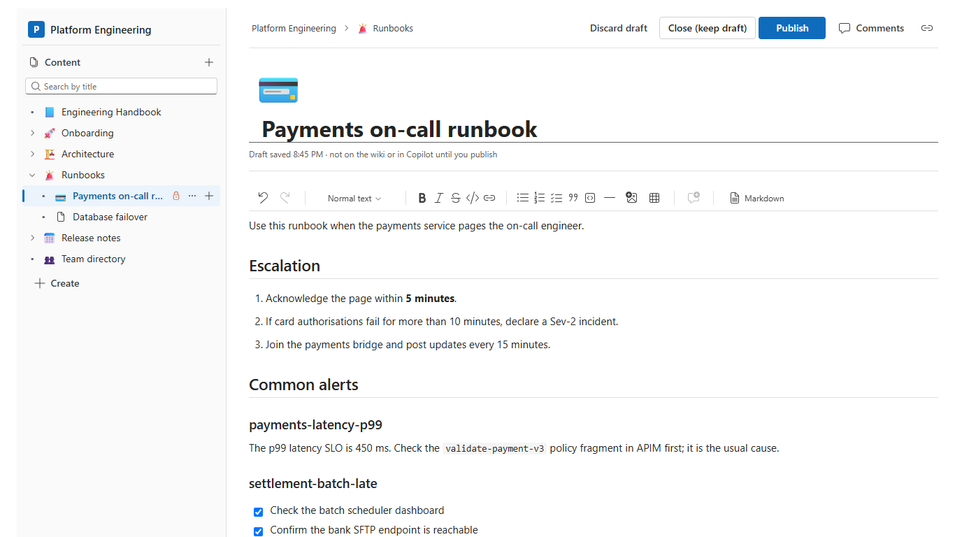Uncheck "Confirm the bank SFTP endpoint" item
The image size is (955, 537).
(x=258, y=531)
